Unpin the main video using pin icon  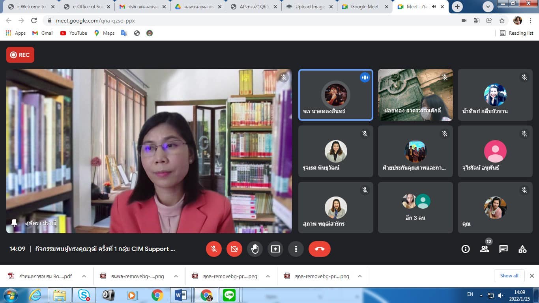tap(14, 223)
